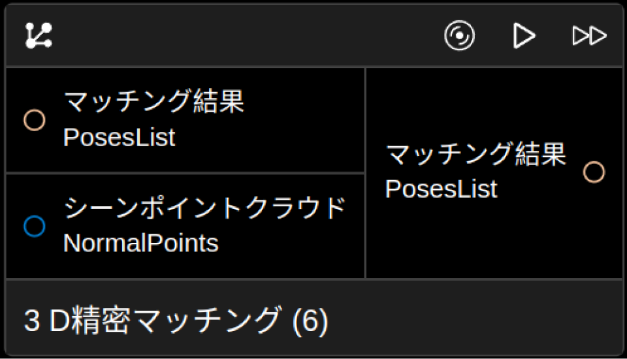
Task: Select the node title 3D精密マッチング
Action: (x=152, y=320)
